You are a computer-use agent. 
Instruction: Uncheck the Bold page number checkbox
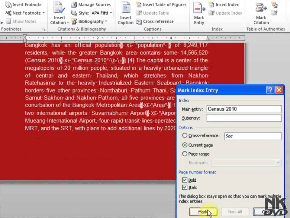(x=184, y=180)
